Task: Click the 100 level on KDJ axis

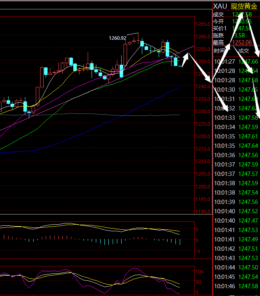Action: point(200,272)
